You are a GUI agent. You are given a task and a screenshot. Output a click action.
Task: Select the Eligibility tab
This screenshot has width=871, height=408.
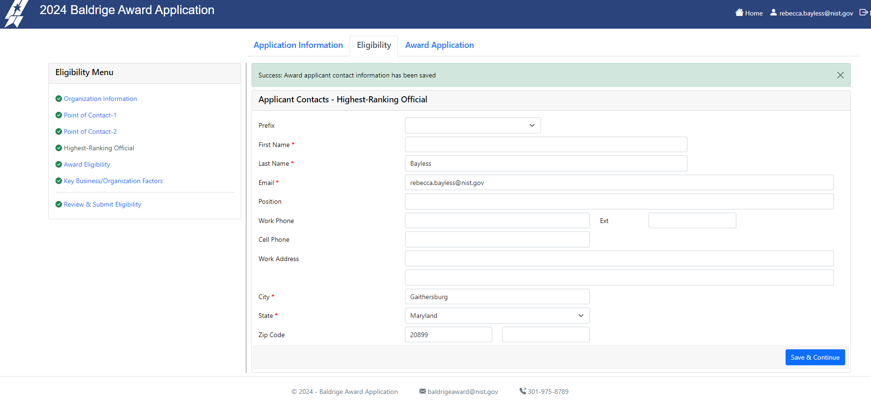point(374,45)
